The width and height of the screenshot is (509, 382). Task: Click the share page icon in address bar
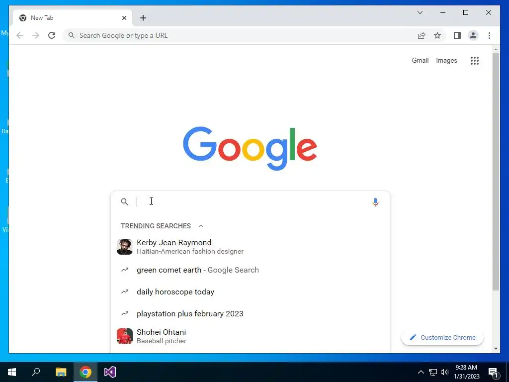[x=422, y=35]
